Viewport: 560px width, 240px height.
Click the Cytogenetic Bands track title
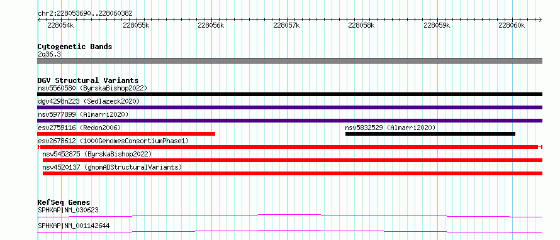pos(75,46)
